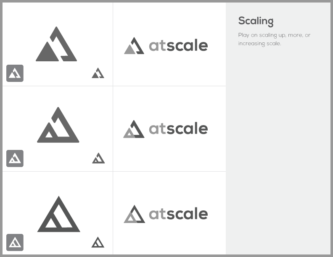Screen dimensions: 333x257
Task: Click the top-row atscale wordmark text
Action: tap(178, 45)
